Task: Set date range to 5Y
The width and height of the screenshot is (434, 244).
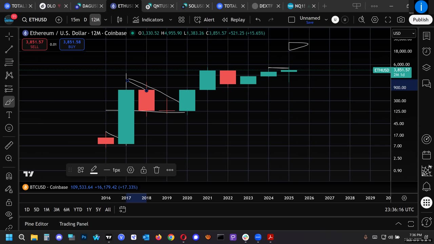Action: 98,210
